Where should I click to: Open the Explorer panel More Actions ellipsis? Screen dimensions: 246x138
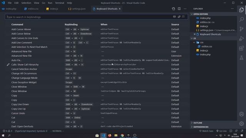point(232,9)
